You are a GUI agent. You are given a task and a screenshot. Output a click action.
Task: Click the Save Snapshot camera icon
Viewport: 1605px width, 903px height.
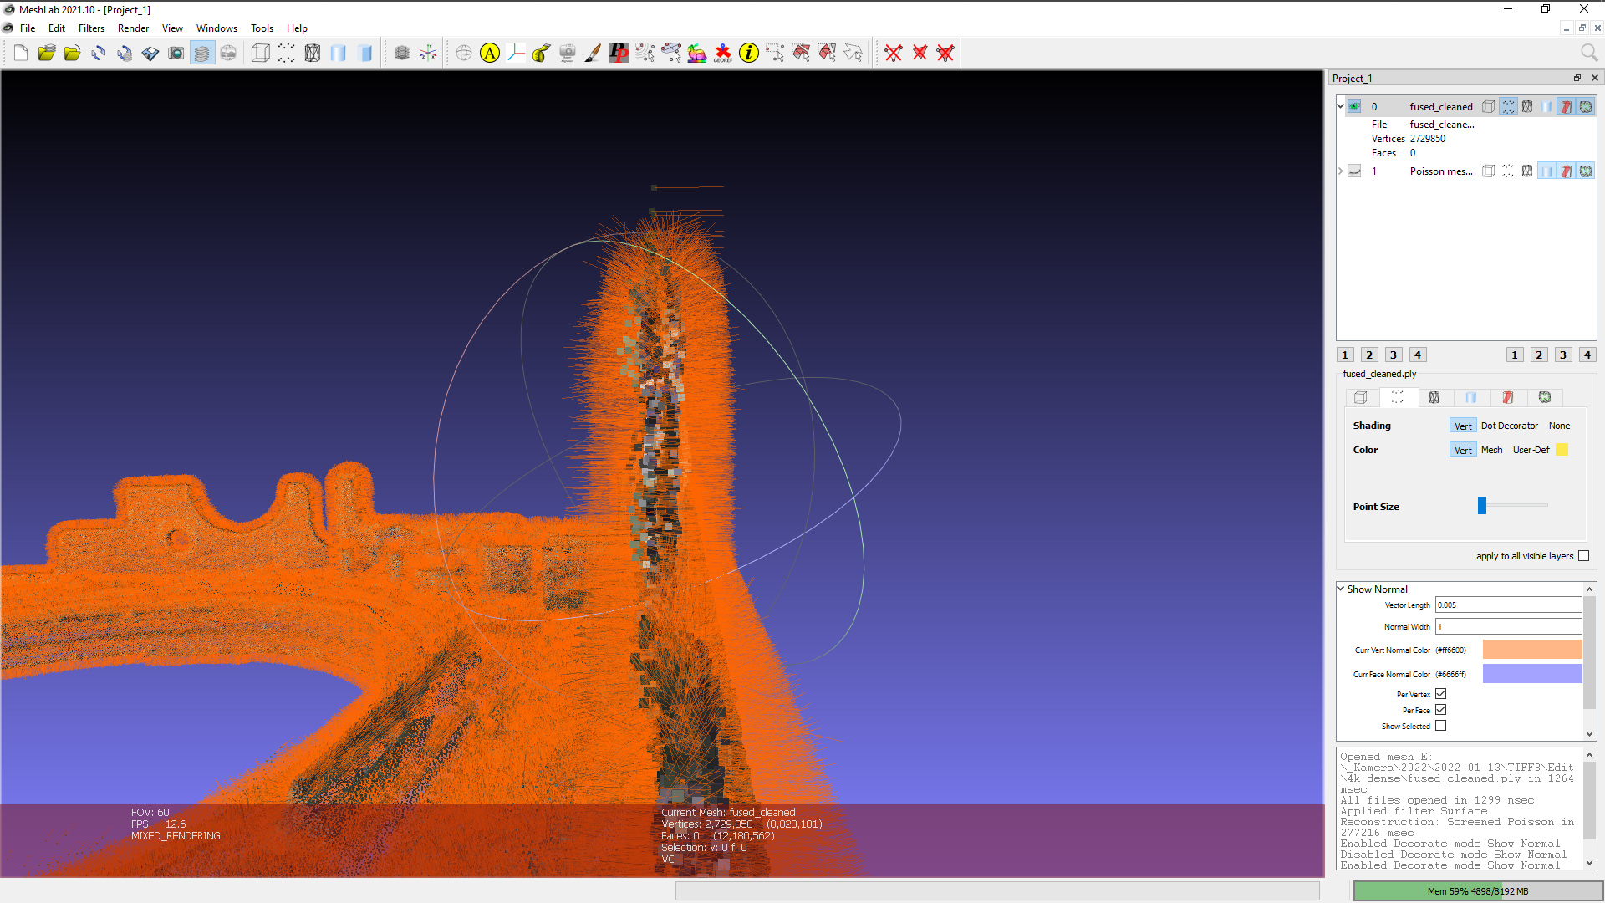coord(176,54)
